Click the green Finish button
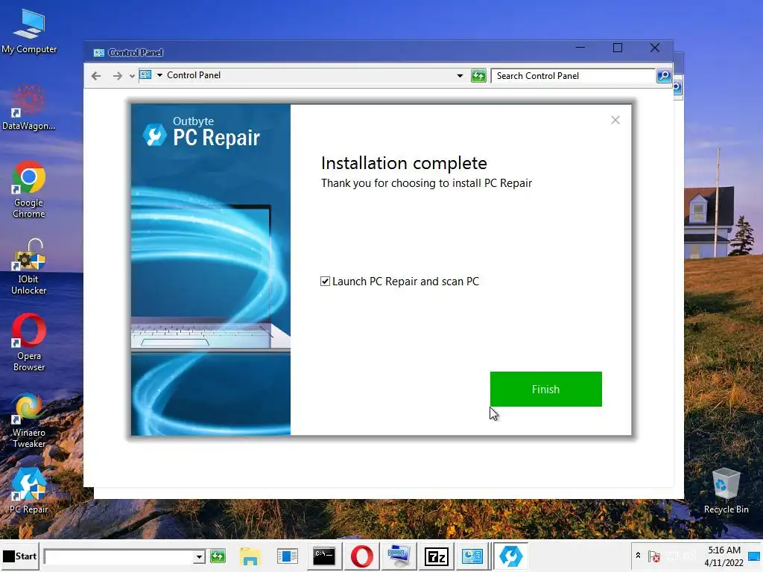The image size is (763, 572). click(x=545, y=389)
